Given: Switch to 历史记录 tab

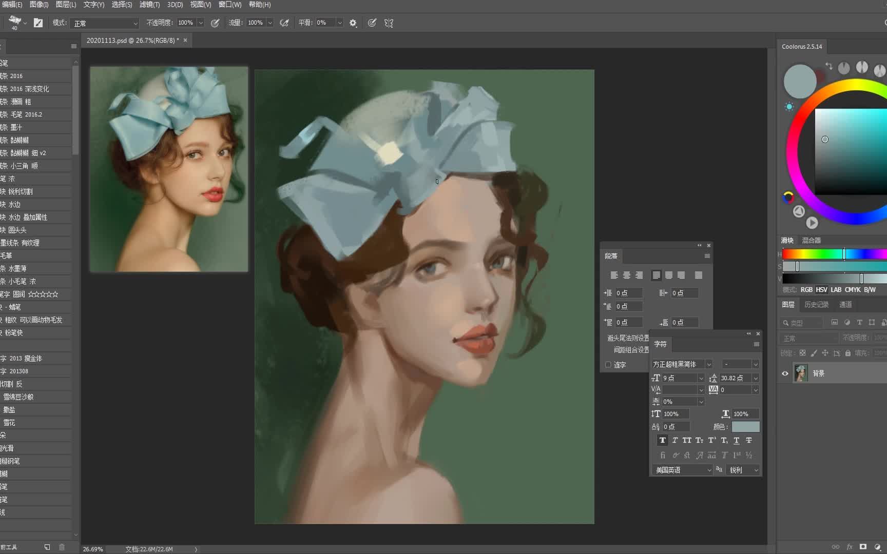Looking at the screenshot, I should (816, 305).
